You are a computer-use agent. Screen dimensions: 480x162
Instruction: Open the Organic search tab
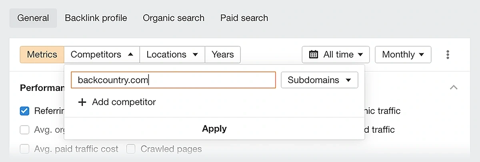coord(174,18)
